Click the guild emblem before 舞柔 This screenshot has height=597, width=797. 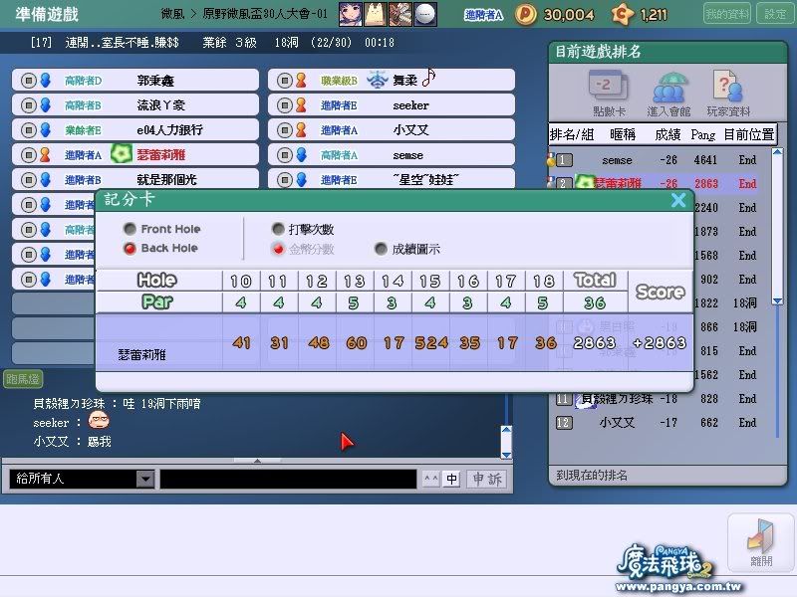coord(378,80)
